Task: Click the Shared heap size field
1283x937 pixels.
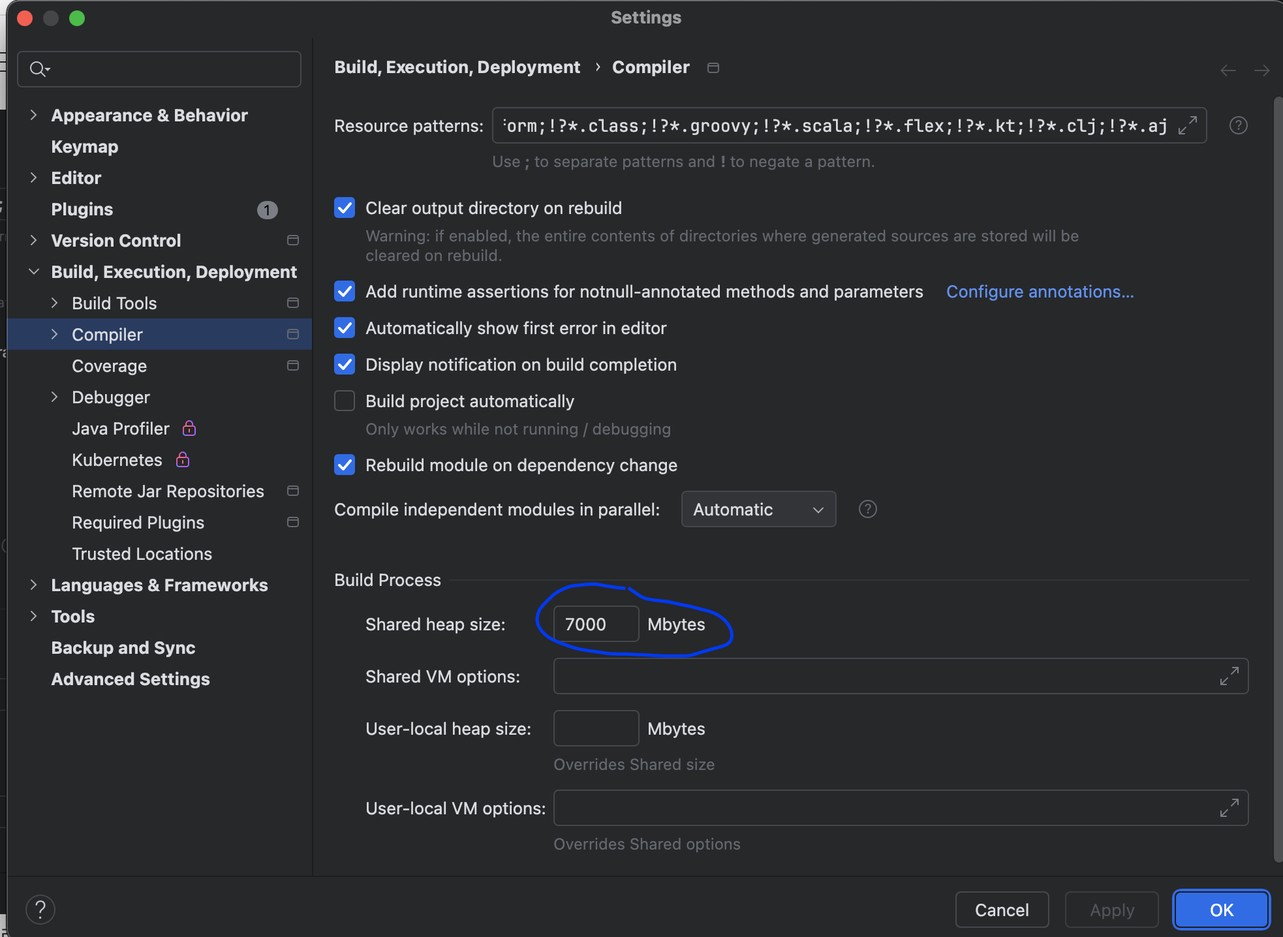Action: (595, 624)
